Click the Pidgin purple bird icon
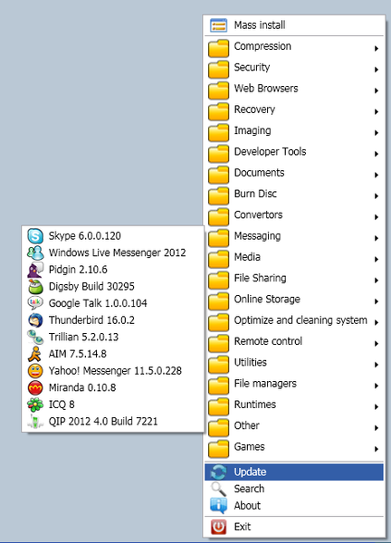 coord(35,270)
